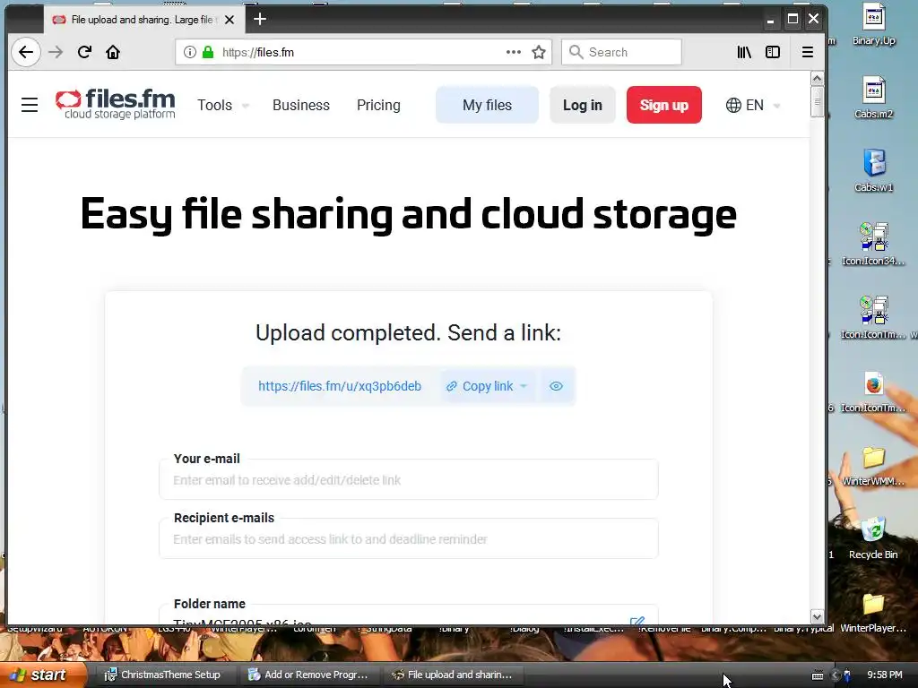The height and width of the screenshot is (688, 918).
Task: Switch to Add or Remove Programs taskbar item
Action: (x=308, y=675)
